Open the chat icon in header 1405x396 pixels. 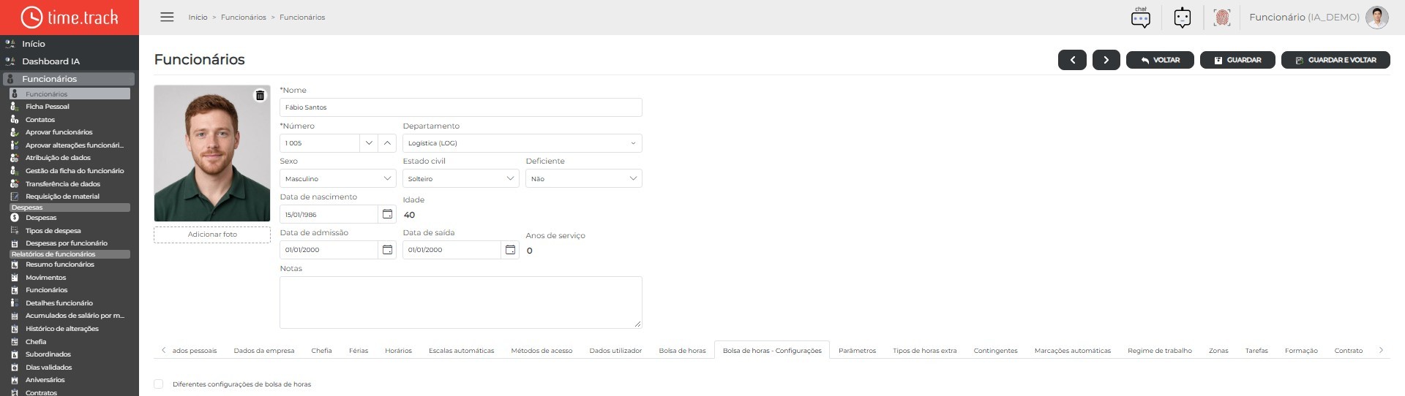click(x=1141, y=17)
